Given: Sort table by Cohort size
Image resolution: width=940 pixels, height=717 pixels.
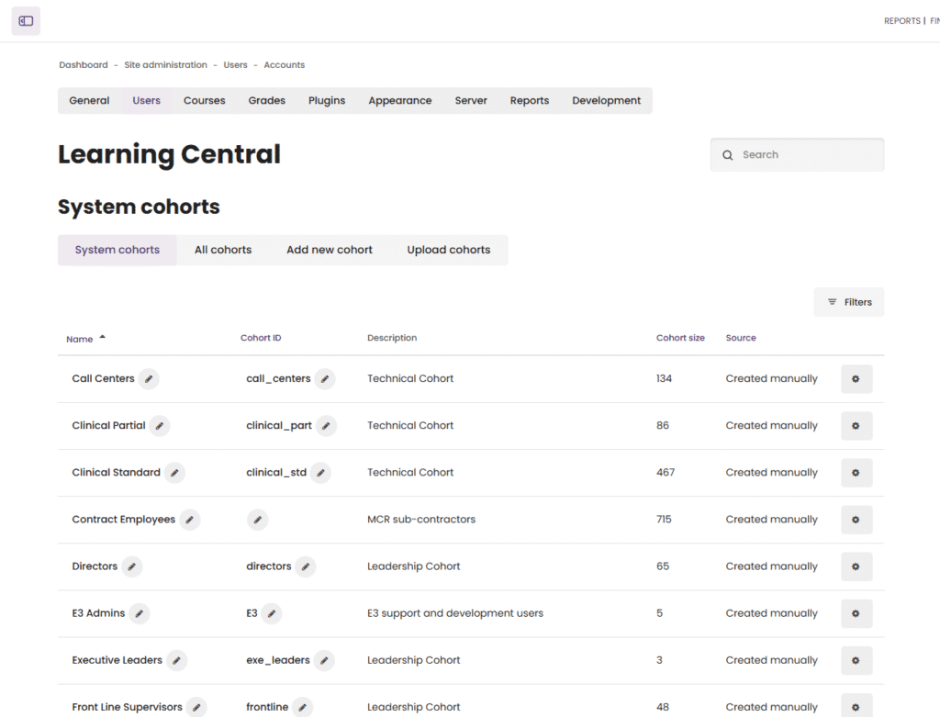Looking at the screenshot, I should pyautogui.click(x=680, y=338).
